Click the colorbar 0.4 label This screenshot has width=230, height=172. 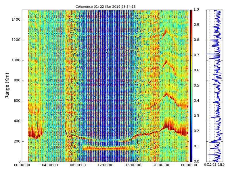(x=196, y=101)
